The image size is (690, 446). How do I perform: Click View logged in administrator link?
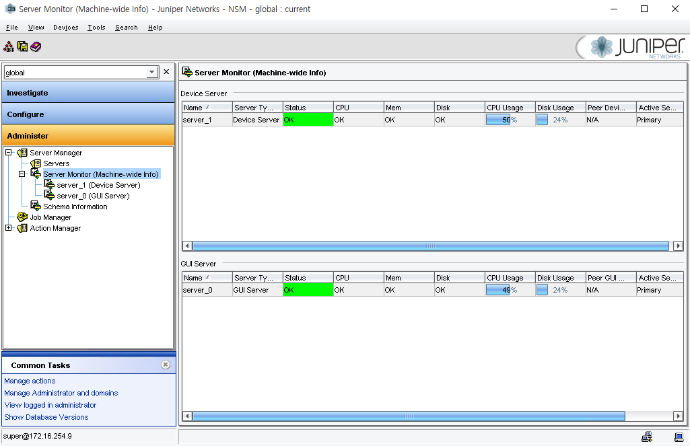(x=50, y=405)
